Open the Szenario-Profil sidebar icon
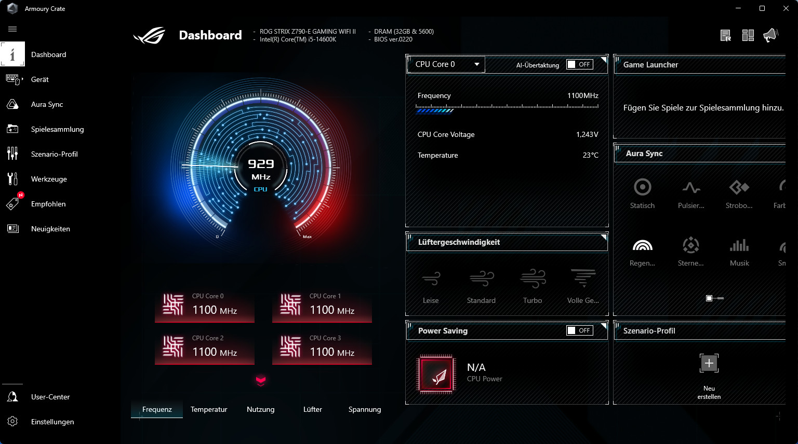Screen dimensions: 798x444 point(12,154)
